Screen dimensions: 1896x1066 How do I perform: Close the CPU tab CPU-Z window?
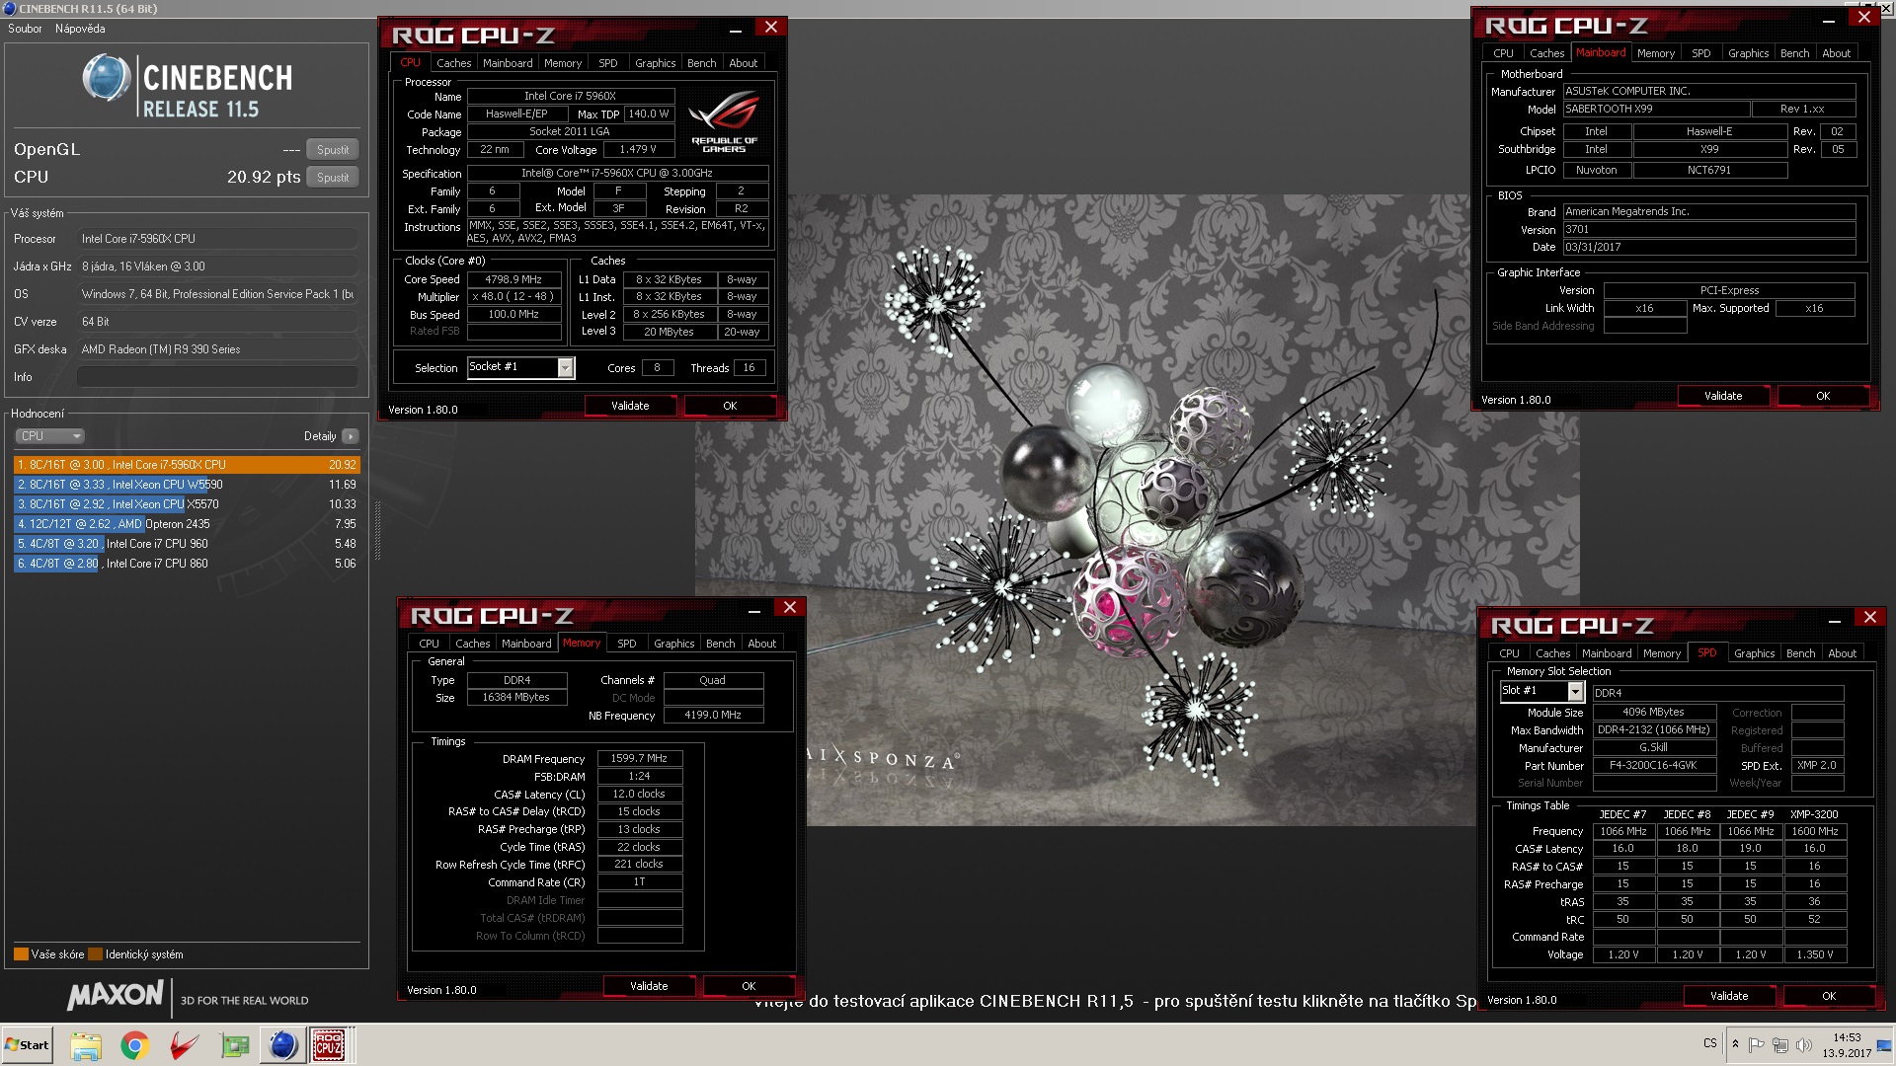[771, 28]
